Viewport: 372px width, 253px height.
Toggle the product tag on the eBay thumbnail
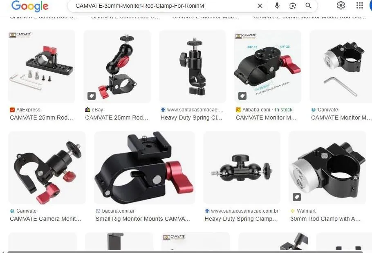coord(91,95)
